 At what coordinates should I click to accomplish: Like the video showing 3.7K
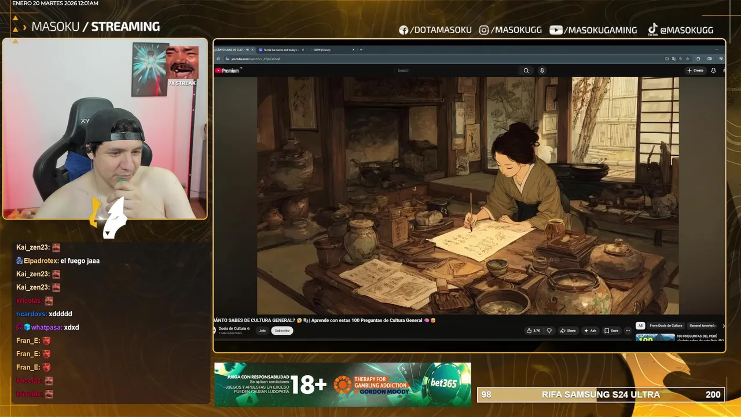coord(533,331)
